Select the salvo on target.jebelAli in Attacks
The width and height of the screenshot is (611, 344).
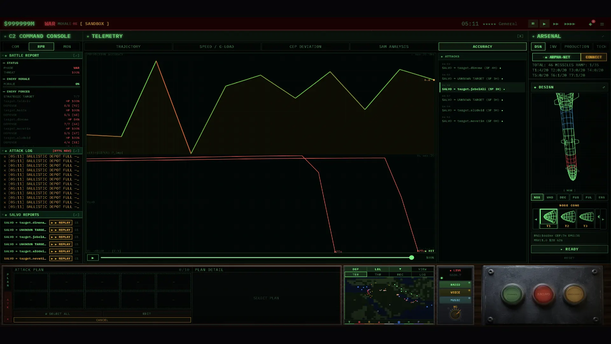[x=482, y=88]
